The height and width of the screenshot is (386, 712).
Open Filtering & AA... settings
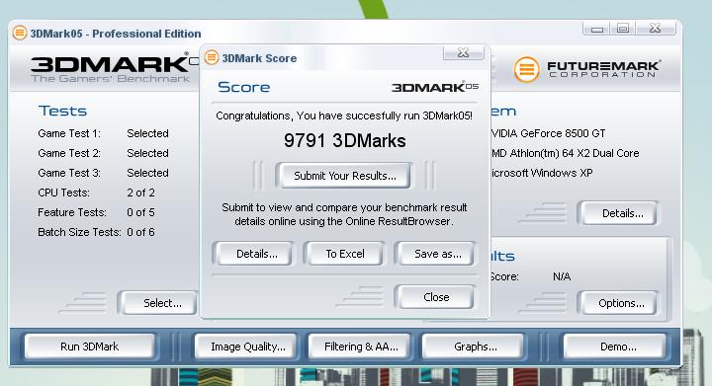[x=361, y=347]
